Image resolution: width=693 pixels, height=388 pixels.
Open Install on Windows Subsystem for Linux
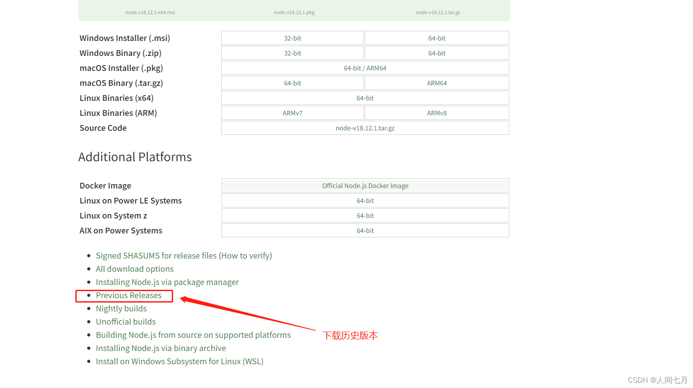tap(180, 362)
